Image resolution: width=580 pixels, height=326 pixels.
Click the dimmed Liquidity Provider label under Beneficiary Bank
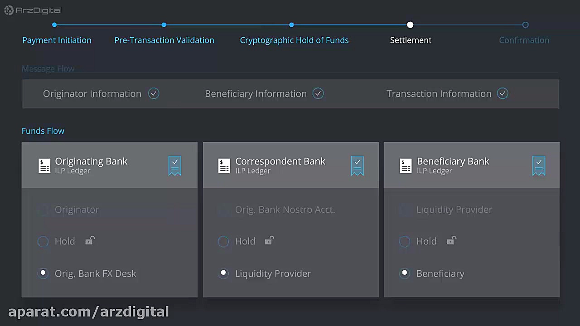click(454, 210)
